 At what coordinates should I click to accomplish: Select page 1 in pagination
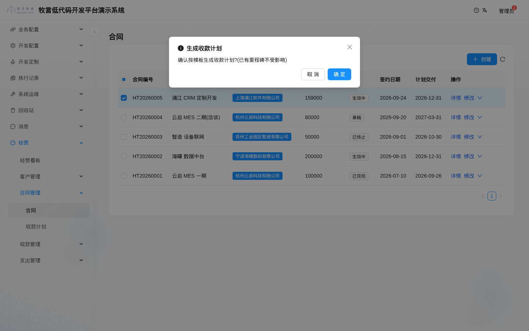click(x=492, y=196)
